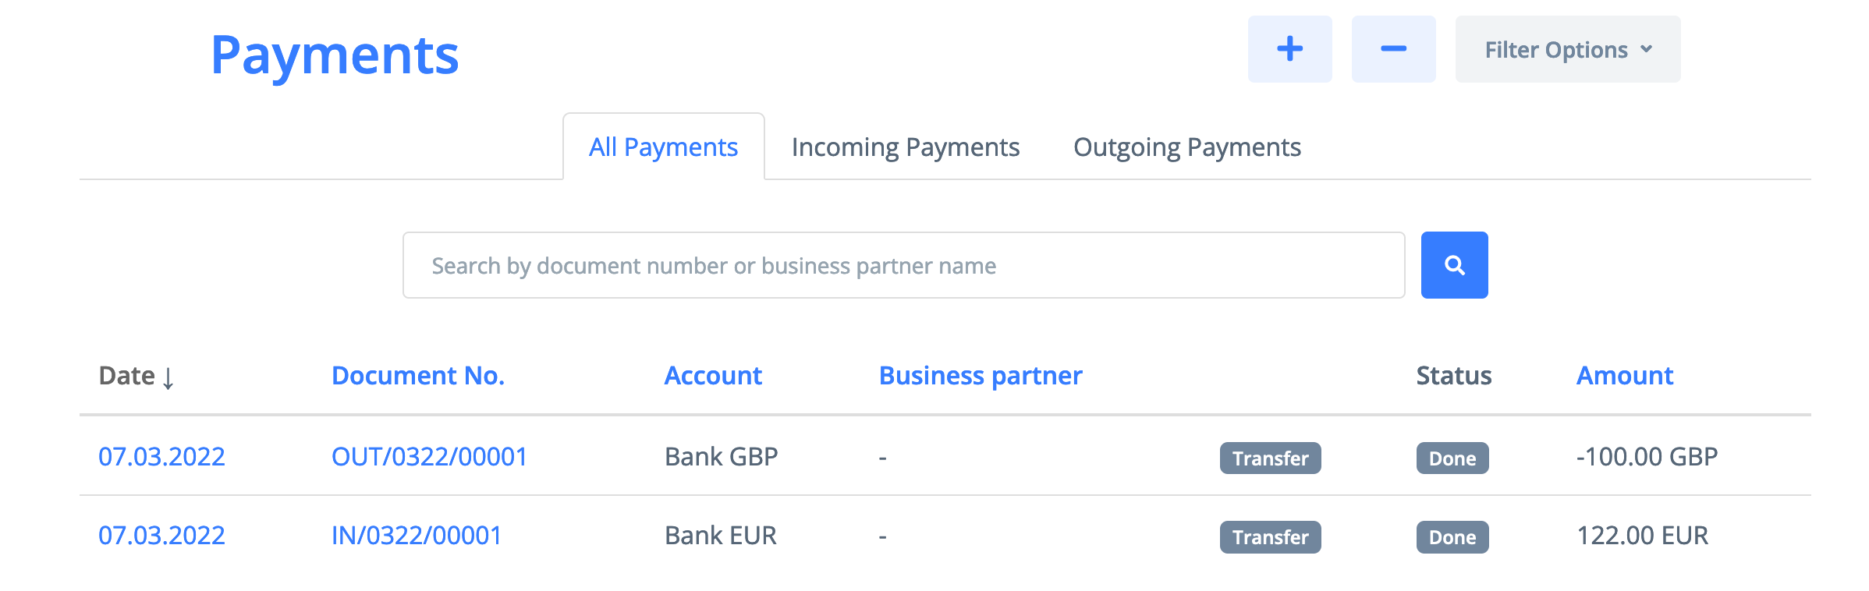
Task: Sort table by Document No. column
Action: (418, 376)
